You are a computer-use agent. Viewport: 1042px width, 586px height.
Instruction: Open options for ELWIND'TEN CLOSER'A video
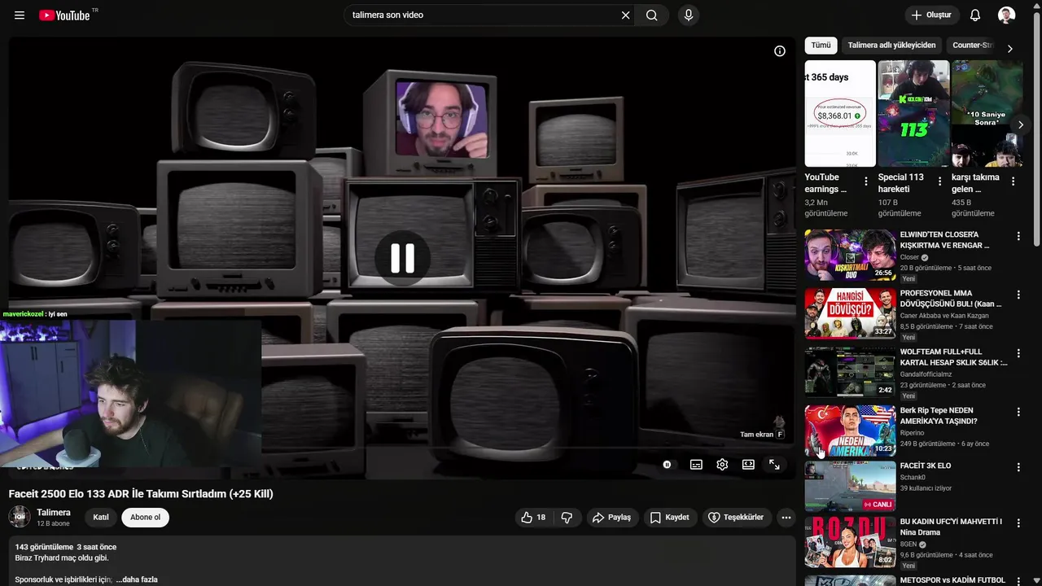(1018, 237)
